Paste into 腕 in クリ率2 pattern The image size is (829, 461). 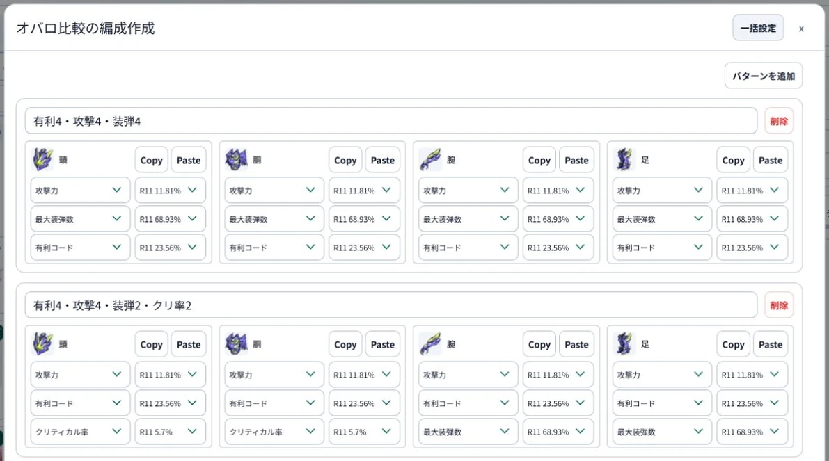(576, 345)
